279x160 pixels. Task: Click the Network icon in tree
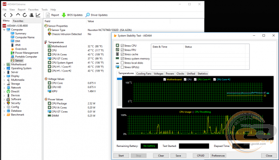tap(8, 88)
